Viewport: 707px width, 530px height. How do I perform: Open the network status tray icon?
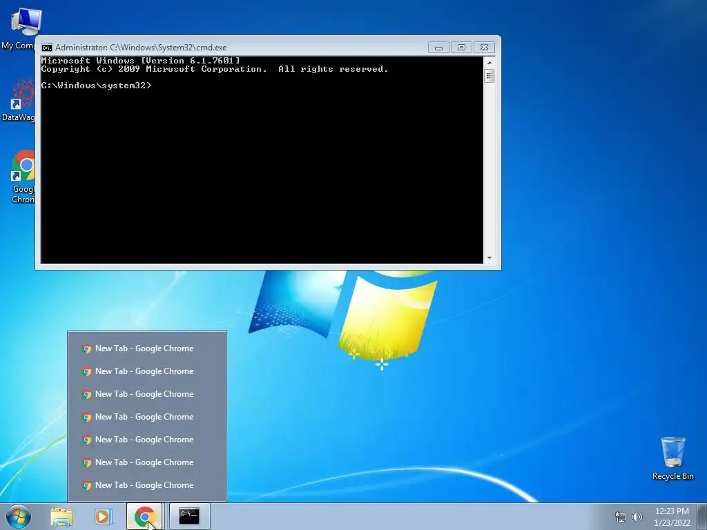click(x=621, y=517)
